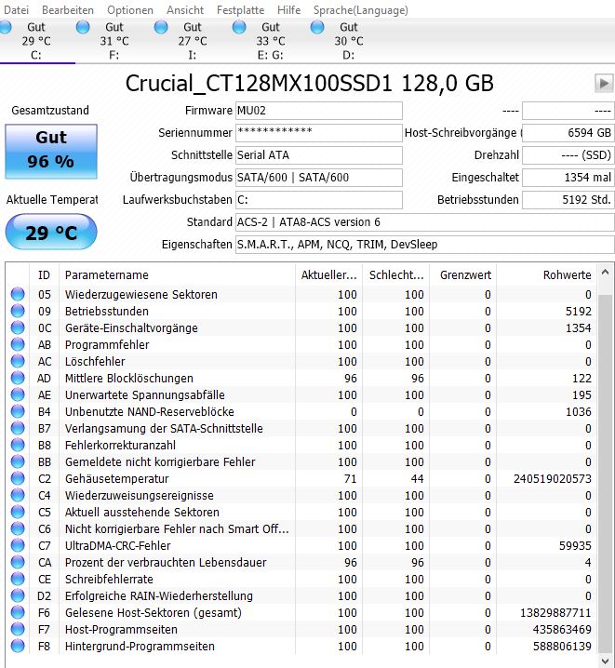Click the scrollbar up arrow
This screenshot has height=668, width=615.
pos(605,273)
